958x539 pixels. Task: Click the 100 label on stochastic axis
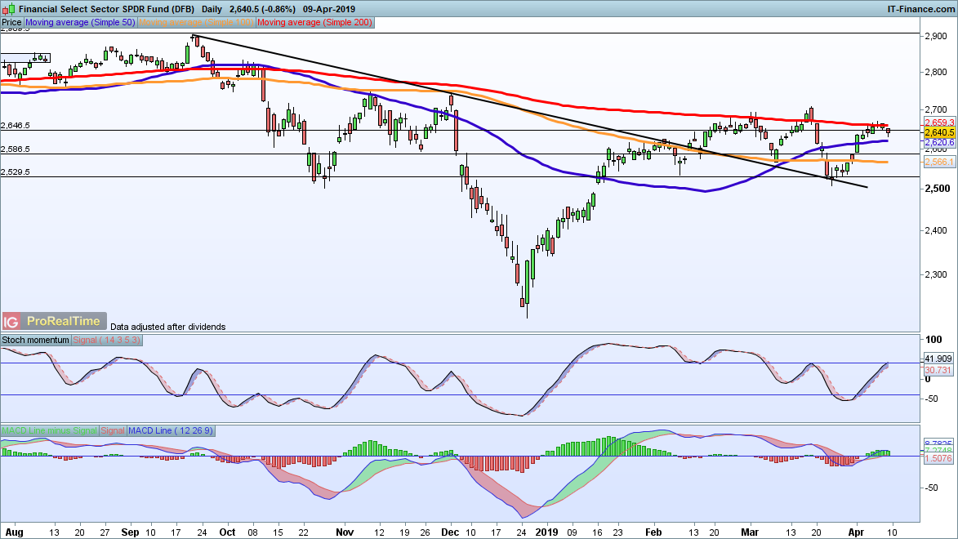click(933, 340)
